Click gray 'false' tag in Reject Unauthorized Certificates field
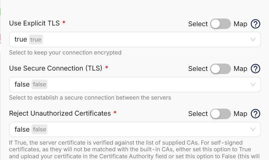 pos(39,129)
